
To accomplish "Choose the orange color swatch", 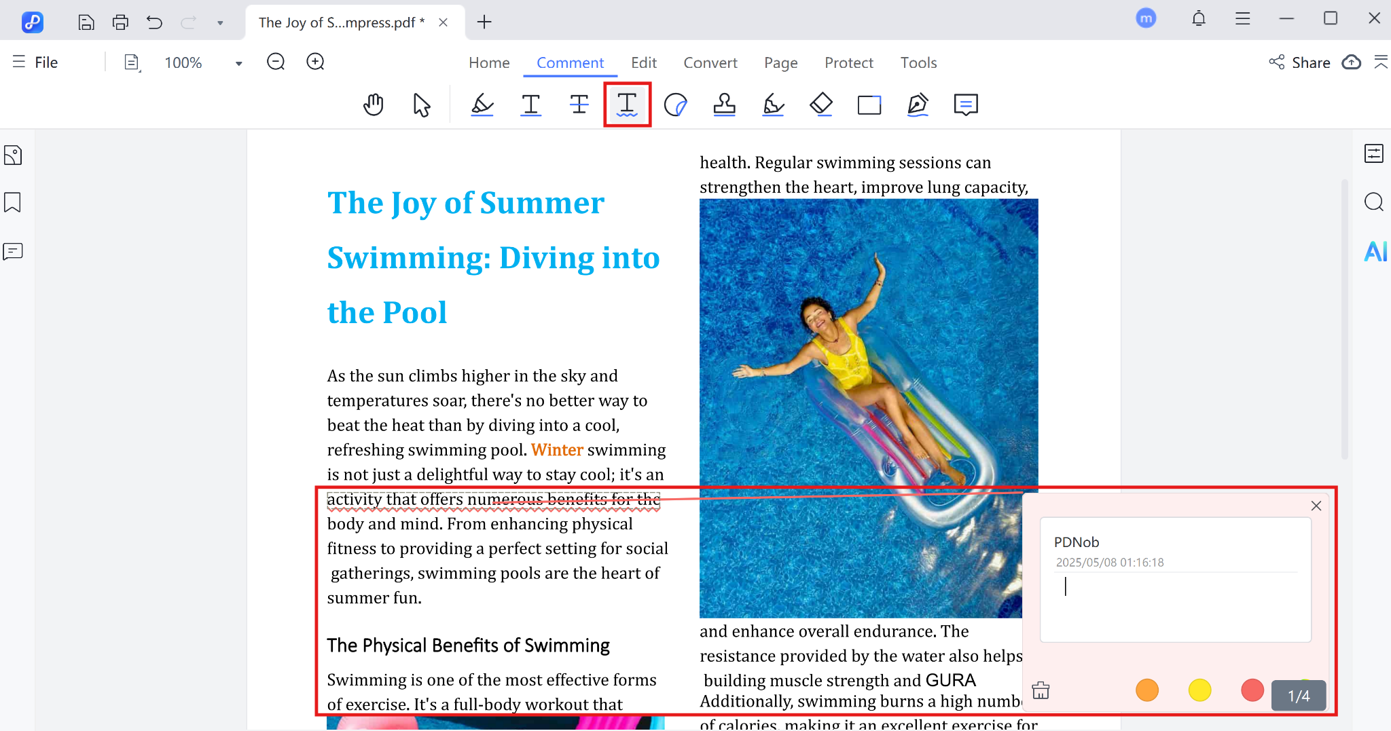I will tap(1146, 690).
